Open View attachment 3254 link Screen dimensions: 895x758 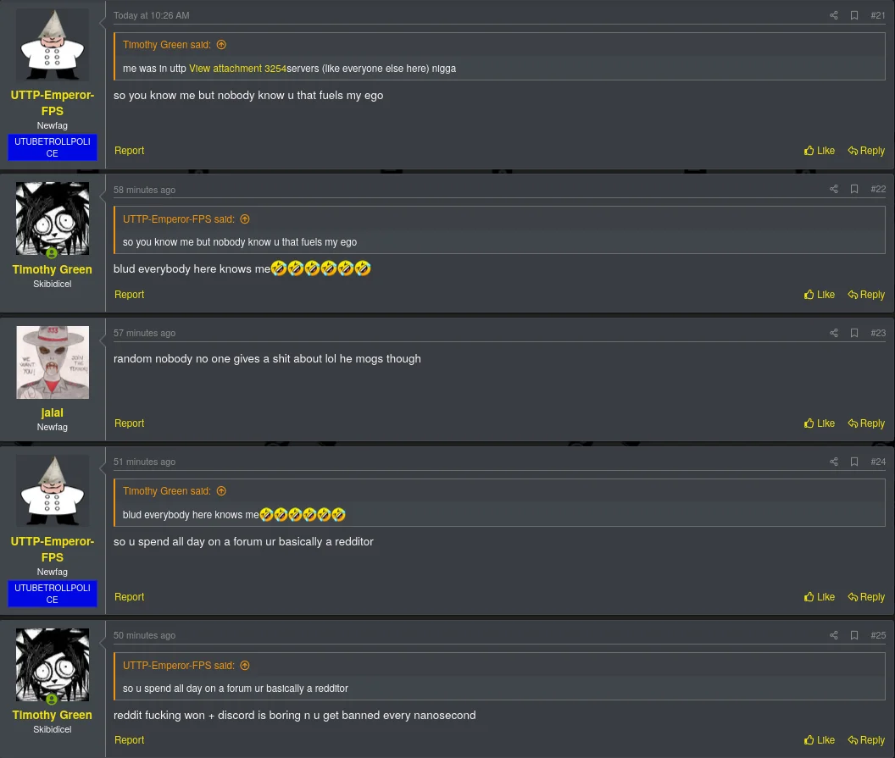click(x=237, y=69)
